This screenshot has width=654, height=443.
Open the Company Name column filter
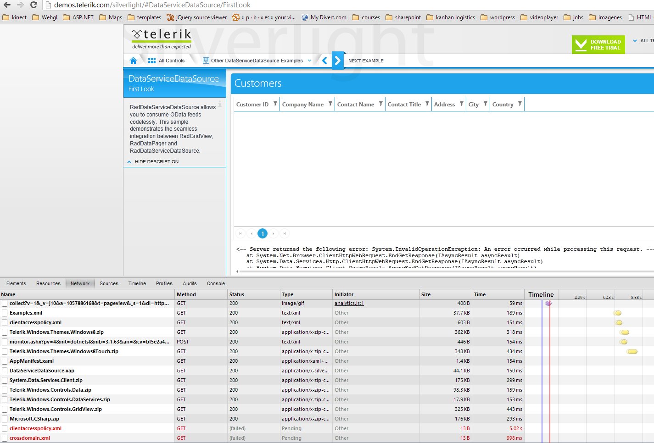[330, 104]
